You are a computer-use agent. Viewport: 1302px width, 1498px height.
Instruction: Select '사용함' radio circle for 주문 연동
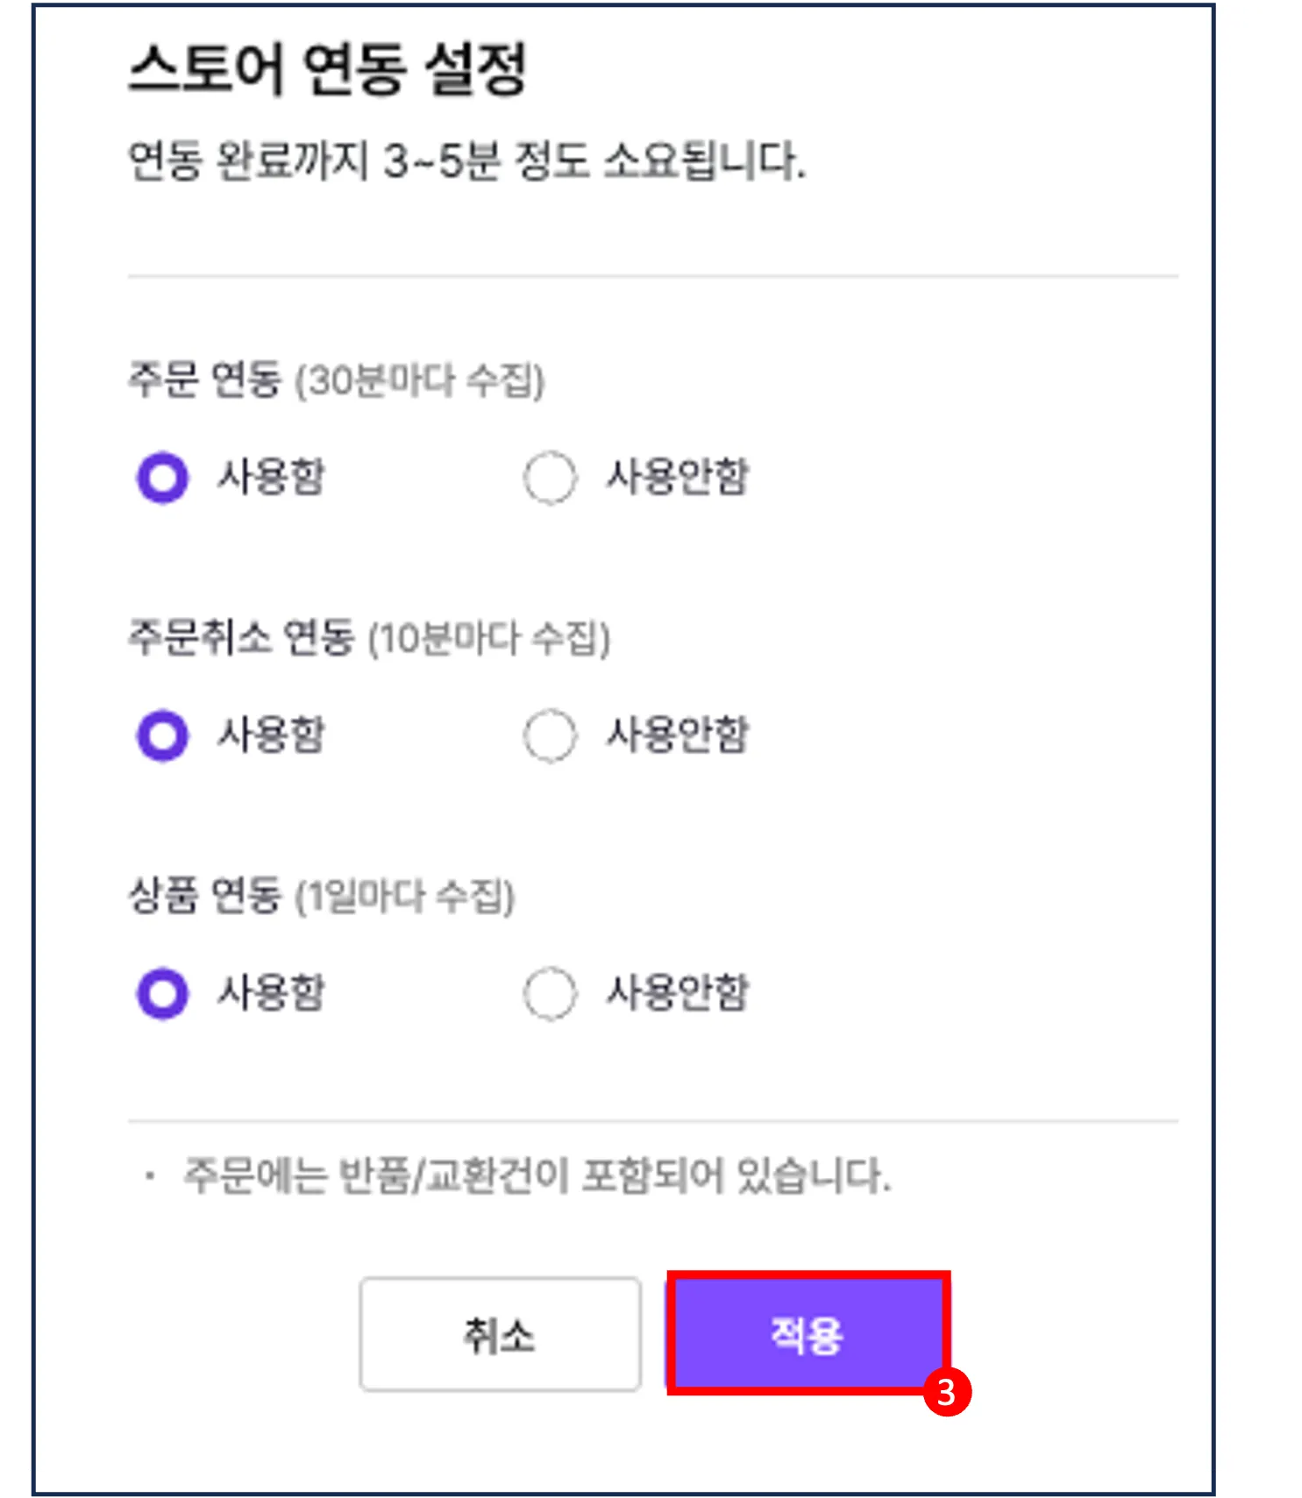pos(163,478)
